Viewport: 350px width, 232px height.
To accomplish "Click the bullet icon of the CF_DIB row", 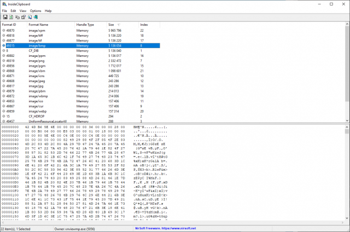I will pyautogui.click(x=4, y=51).
